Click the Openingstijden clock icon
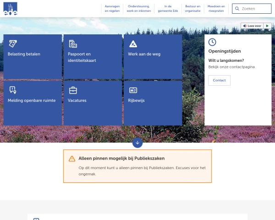 click(x=212, y=42)
